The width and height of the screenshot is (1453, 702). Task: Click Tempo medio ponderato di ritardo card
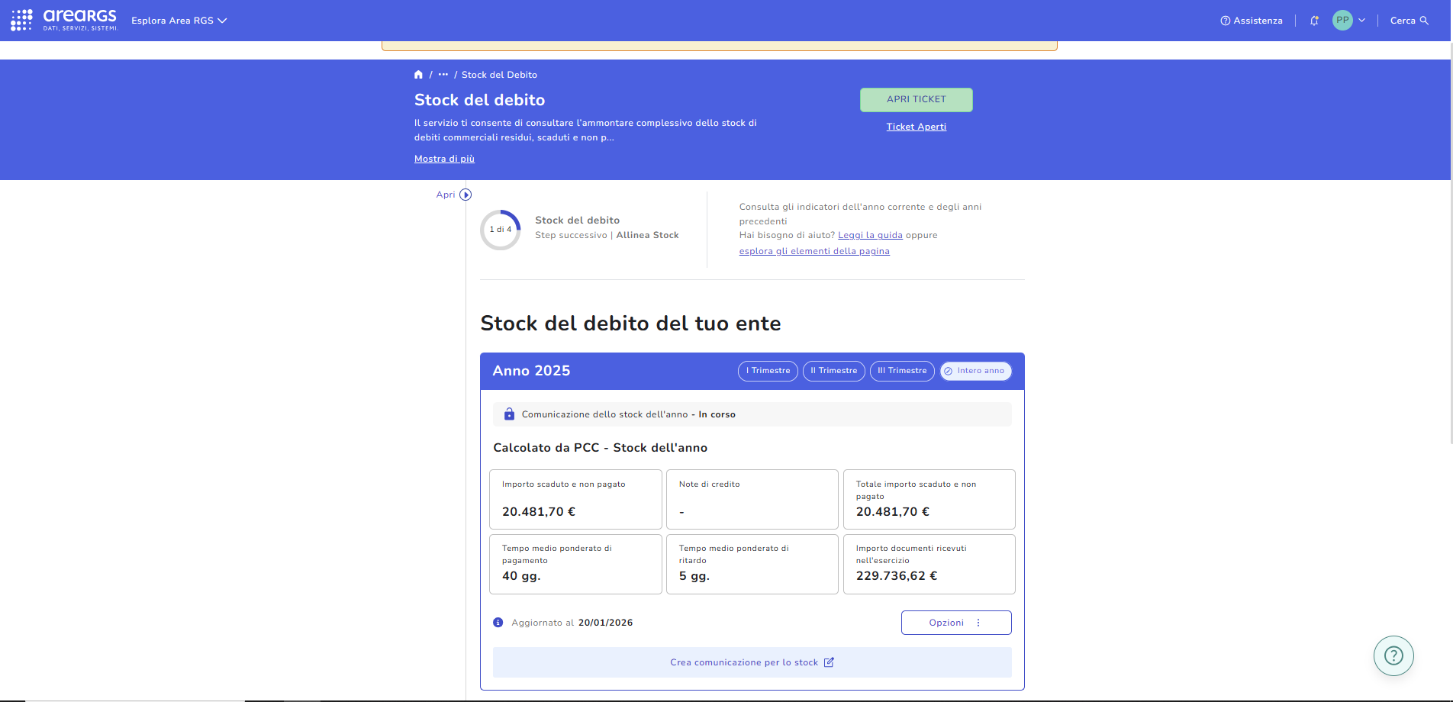tap(752, 564)
